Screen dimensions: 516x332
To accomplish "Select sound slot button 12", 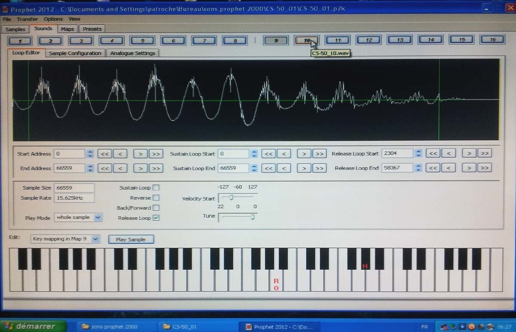I will pos(369,40).
